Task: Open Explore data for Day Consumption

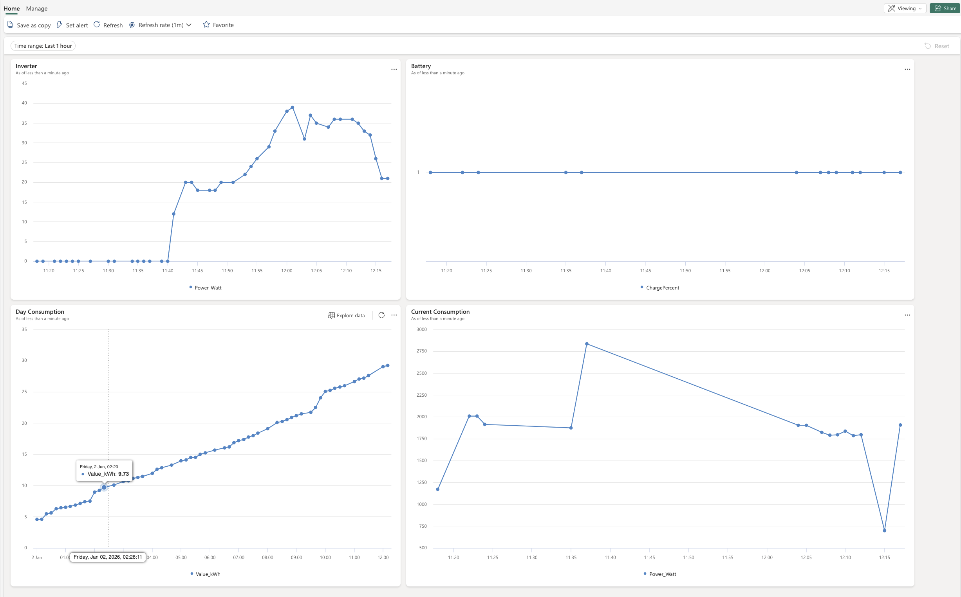Action: (x=346, y=315)
